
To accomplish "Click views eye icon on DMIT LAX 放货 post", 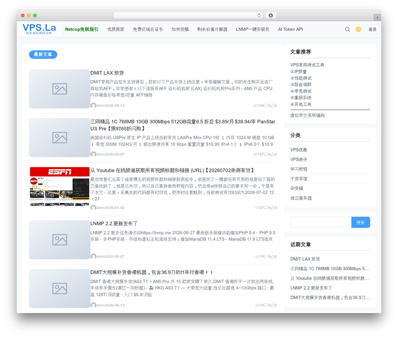I will click(255, 106).
